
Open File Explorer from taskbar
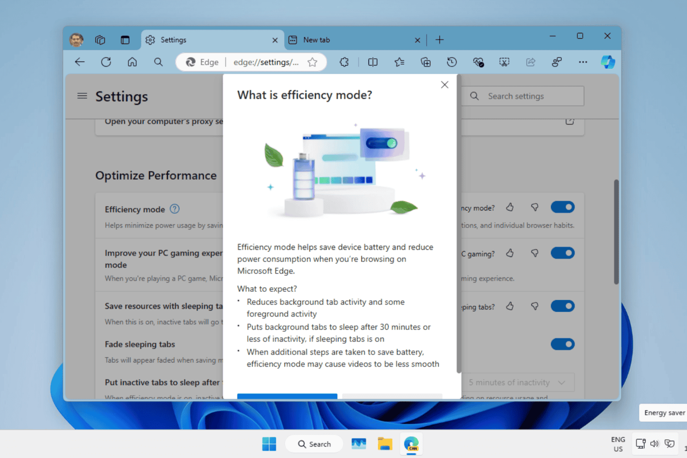pos(385,444)
